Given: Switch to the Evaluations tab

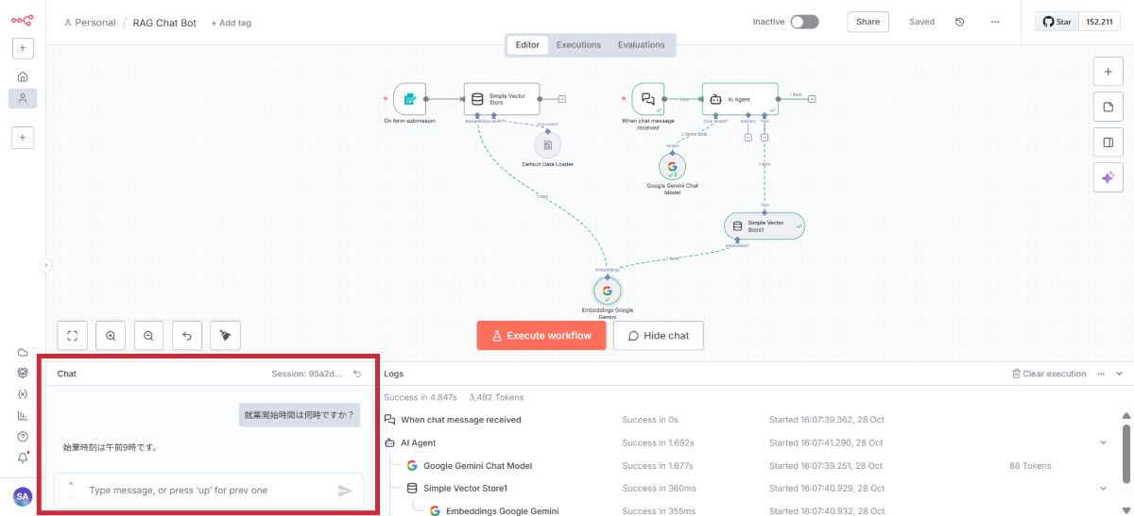Looking at the screenshot, I should pyautogui.click(x=641, y=44).
